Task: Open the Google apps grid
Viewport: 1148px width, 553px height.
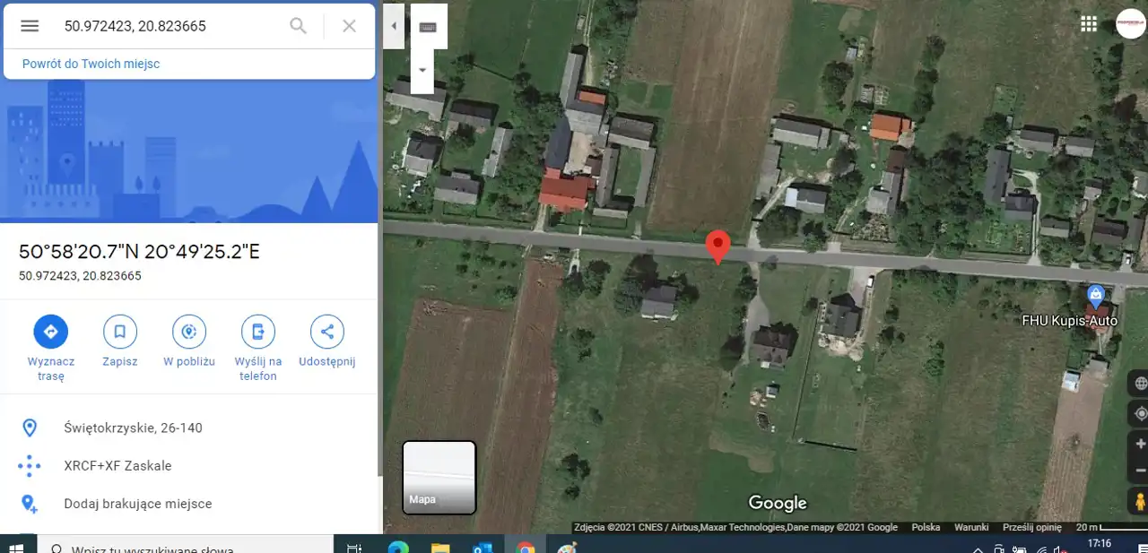Action: click(x=1089, y=24)
